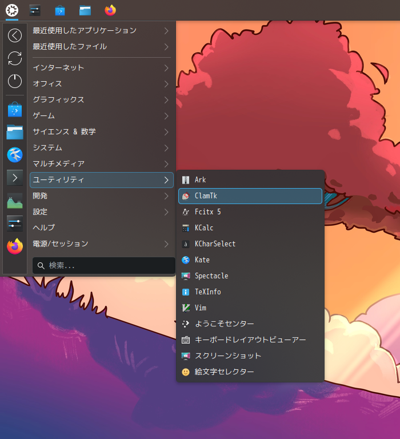Click the Spectacle screenshot icon

186,276
